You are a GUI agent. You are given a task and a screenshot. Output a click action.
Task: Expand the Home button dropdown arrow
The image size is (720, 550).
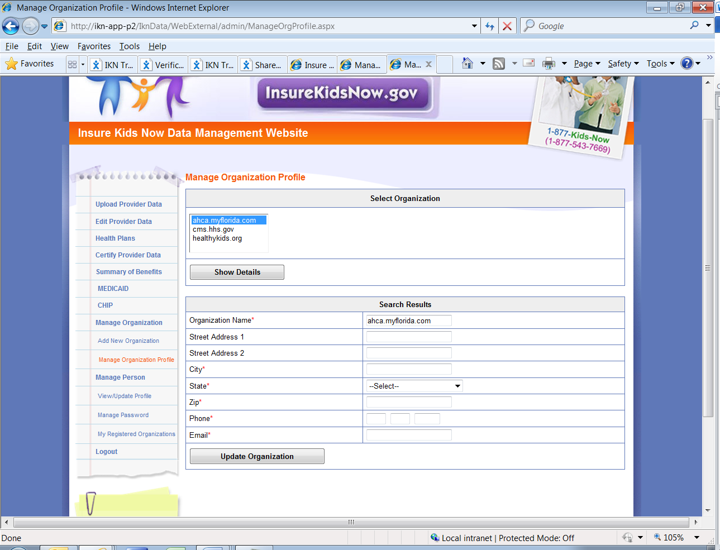click(x=483, y=64)
